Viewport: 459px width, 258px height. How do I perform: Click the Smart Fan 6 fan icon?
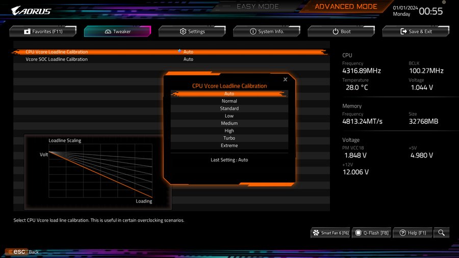[316, 233]
